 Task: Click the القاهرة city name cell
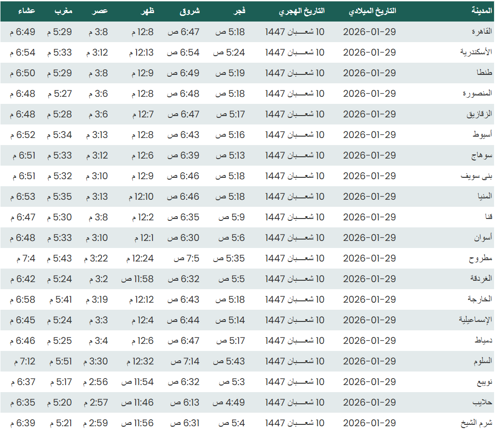pos(481,32)
